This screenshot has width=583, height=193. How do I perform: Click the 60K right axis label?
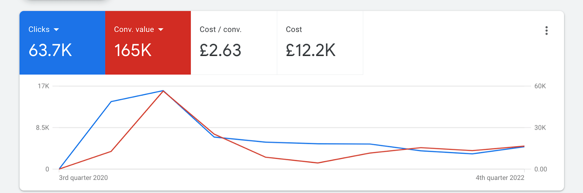click(x=540, y=86)
